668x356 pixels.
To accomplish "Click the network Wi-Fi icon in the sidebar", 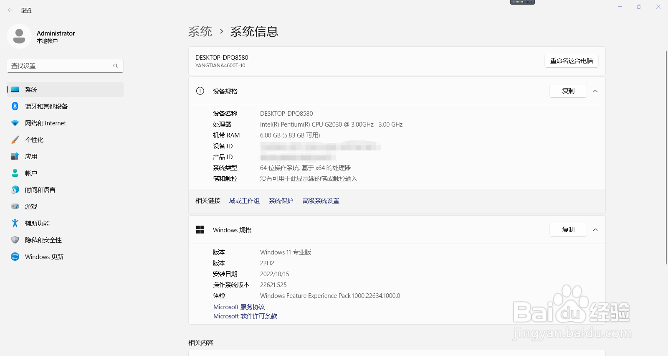I will pos(15,123).
